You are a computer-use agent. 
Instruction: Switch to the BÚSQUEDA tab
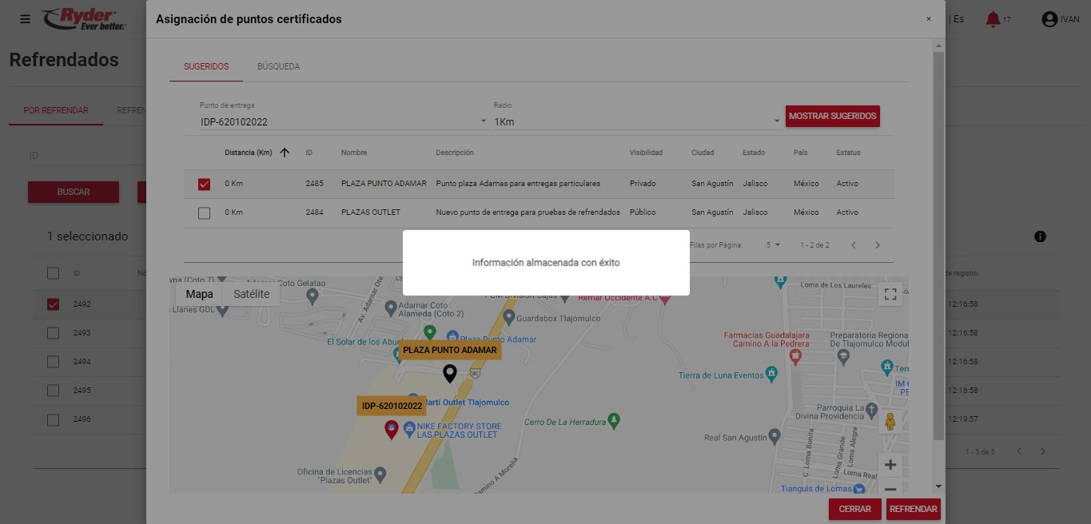278,66
